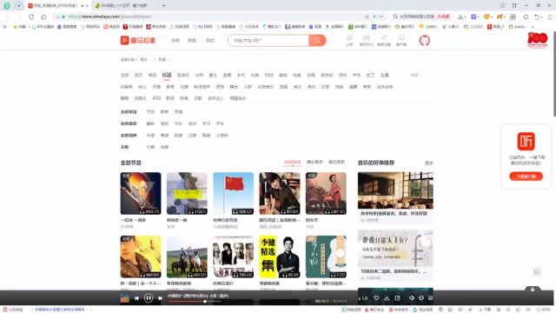
Task: Select the 轻音乐 category tab
Action: 183,75
